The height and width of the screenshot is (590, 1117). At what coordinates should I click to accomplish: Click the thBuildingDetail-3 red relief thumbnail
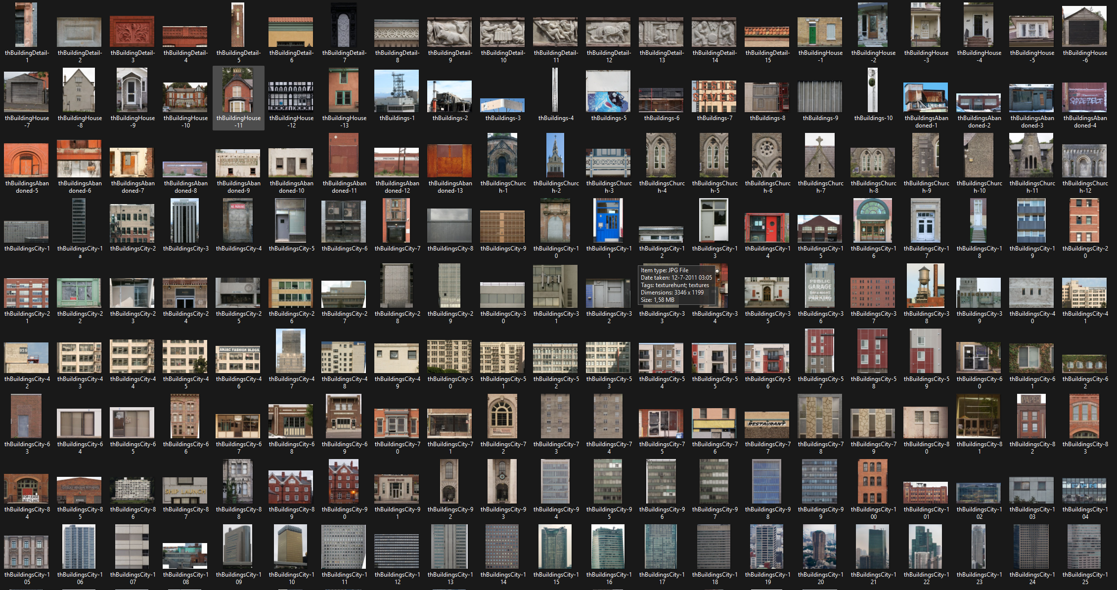point(132,31)
